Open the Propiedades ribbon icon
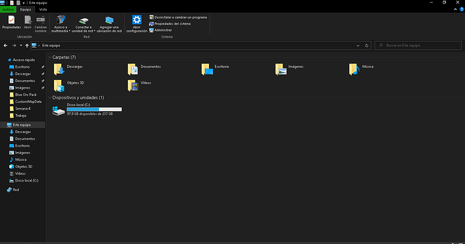 coord(11,19)
